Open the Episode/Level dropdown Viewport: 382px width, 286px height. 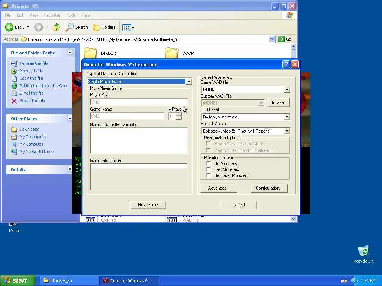pyautogui.click(x=287, y=131)
